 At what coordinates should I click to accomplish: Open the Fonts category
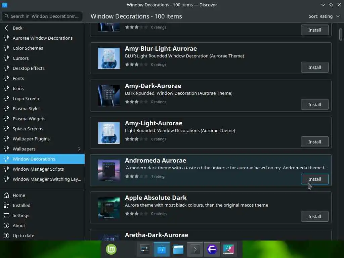[x=42, y=78]
